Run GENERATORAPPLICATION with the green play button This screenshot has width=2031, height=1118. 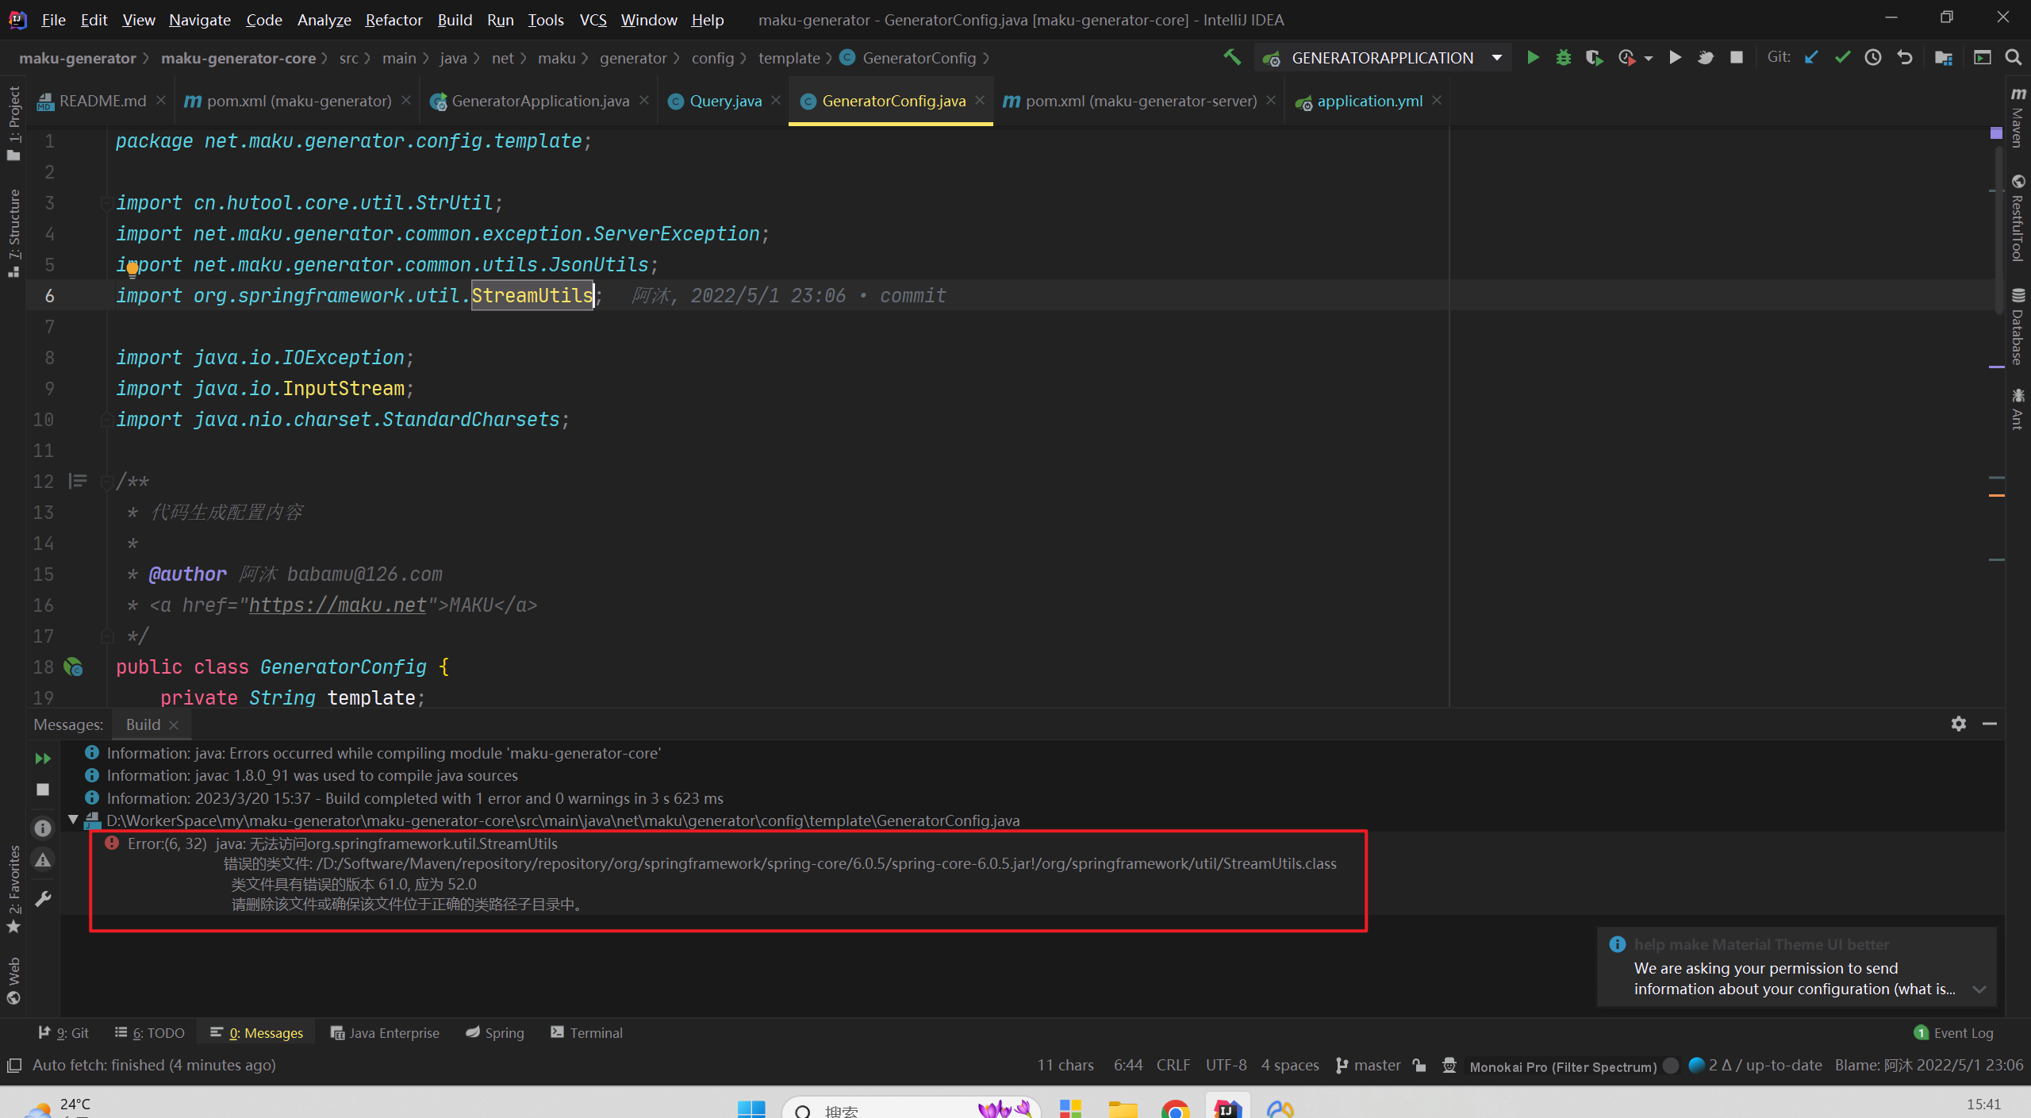point(1533,57)
